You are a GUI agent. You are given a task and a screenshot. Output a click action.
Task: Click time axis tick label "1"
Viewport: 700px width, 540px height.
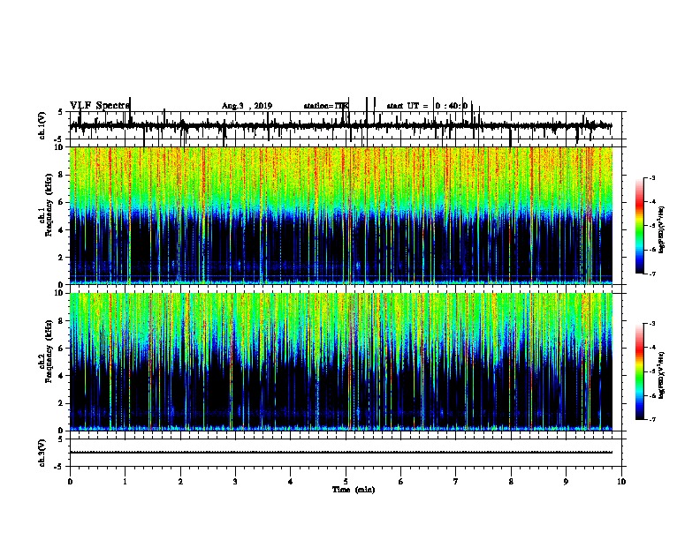(125, 482)
